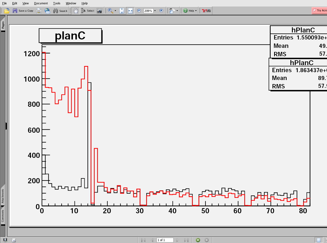Open the Comments side tab
Screen dimensions: 327x243
click(3, 216)
